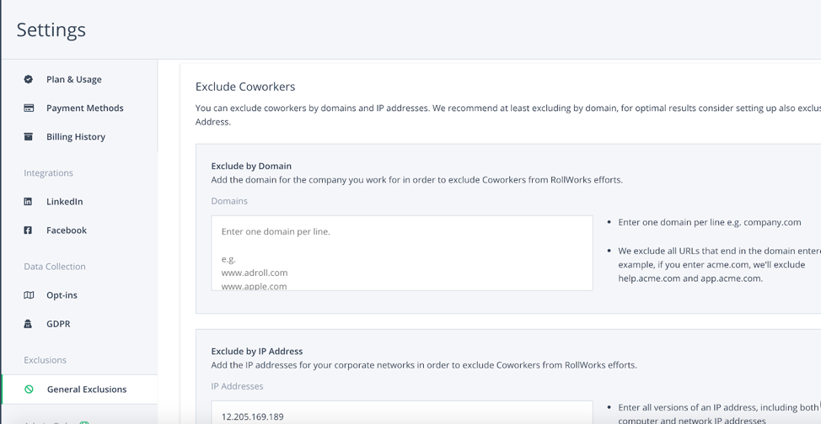821x424 pixels.
Task: Click the General Exclusions ban icon
Action: pyautogui.click(x=30, y=390)
